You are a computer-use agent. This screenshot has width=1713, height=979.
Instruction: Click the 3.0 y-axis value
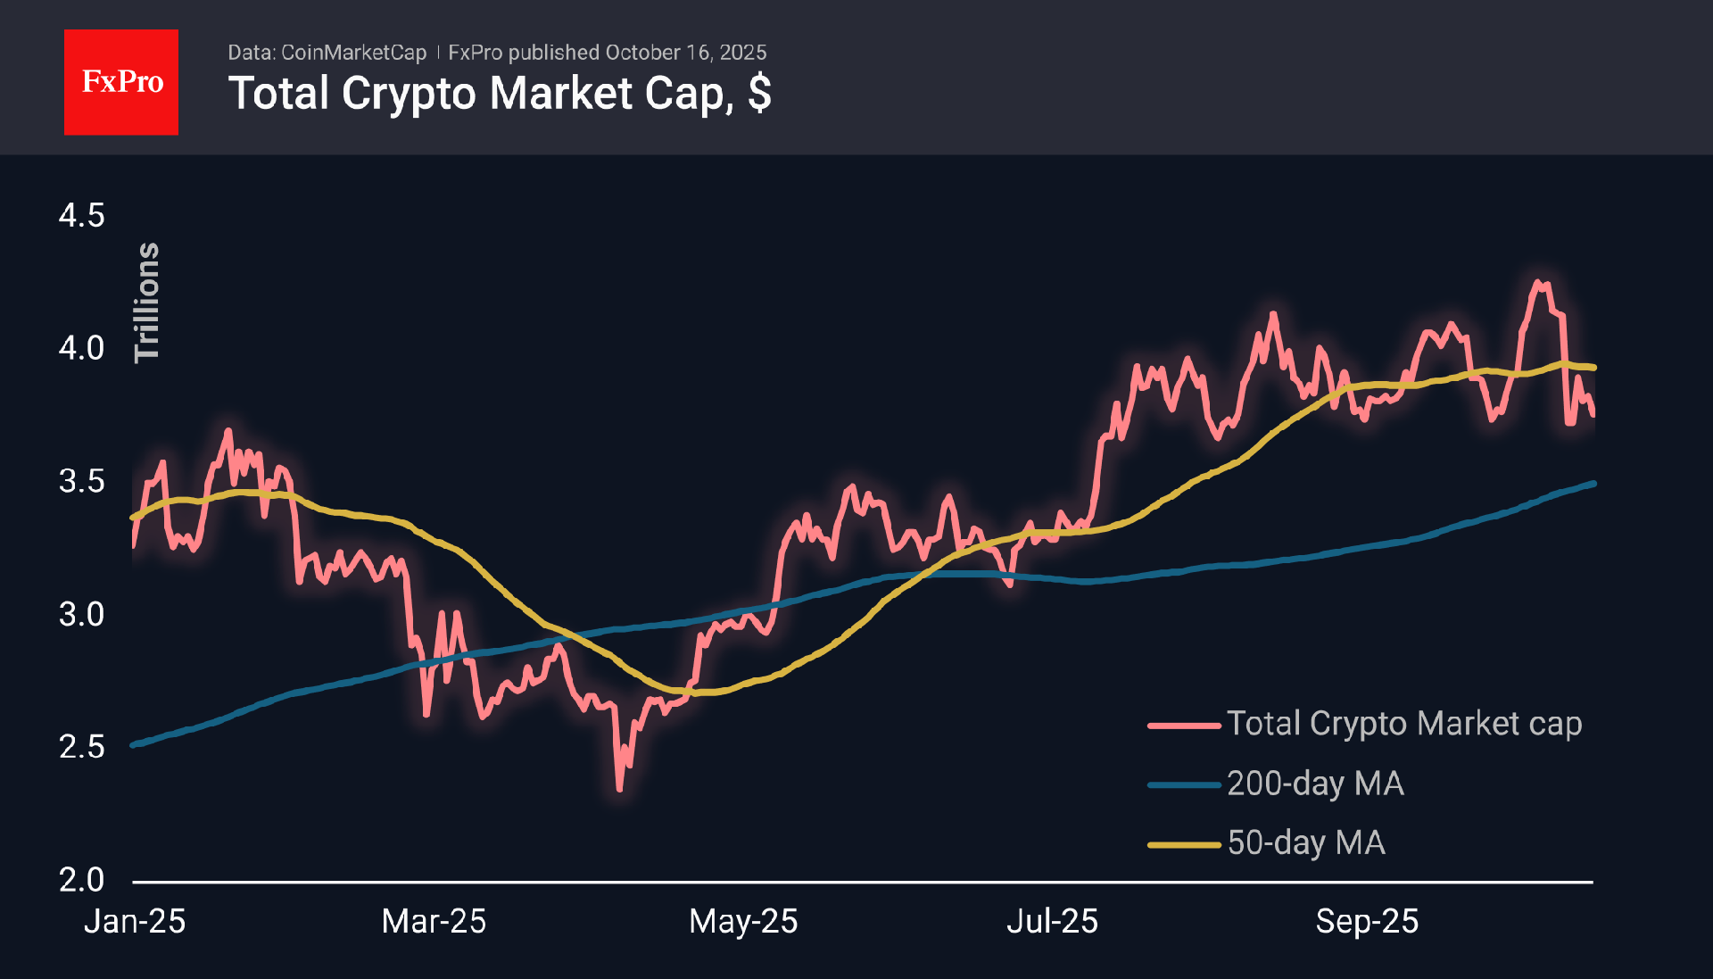click(x=81, y=614)
